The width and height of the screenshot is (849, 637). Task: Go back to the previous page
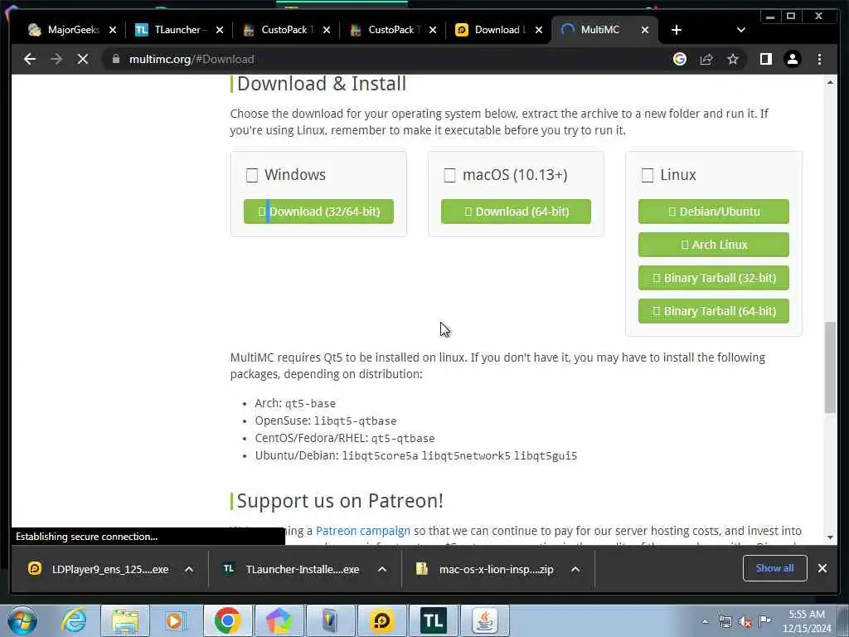tap(30, 59)
